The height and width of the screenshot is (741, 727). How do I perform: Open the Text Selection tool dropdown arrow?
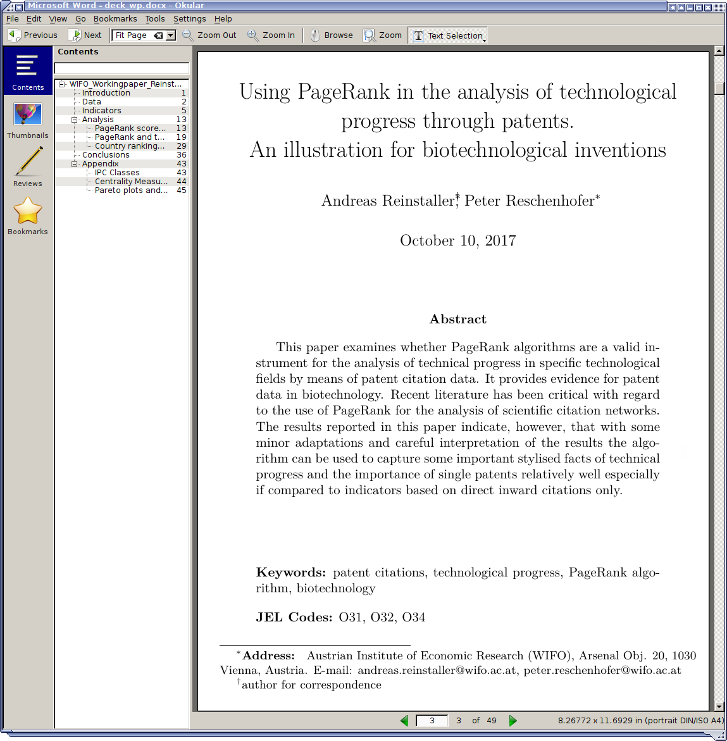[x=484, y=40]
